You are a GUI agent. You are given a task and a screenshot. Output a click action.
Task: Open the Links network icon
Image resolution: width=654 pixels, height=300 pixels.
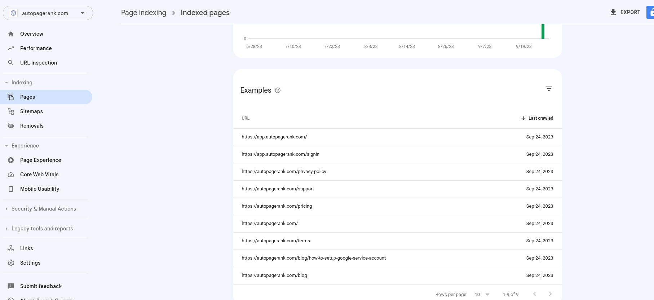coord(11,248)
